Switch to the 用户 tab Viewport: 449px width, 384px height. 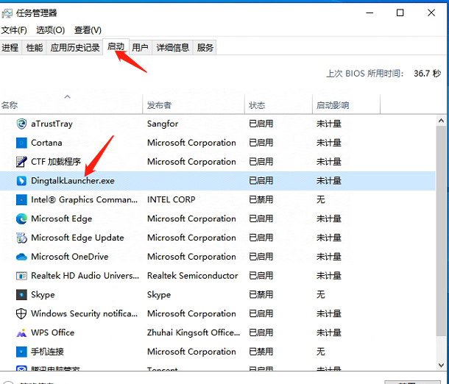[140, 48]
